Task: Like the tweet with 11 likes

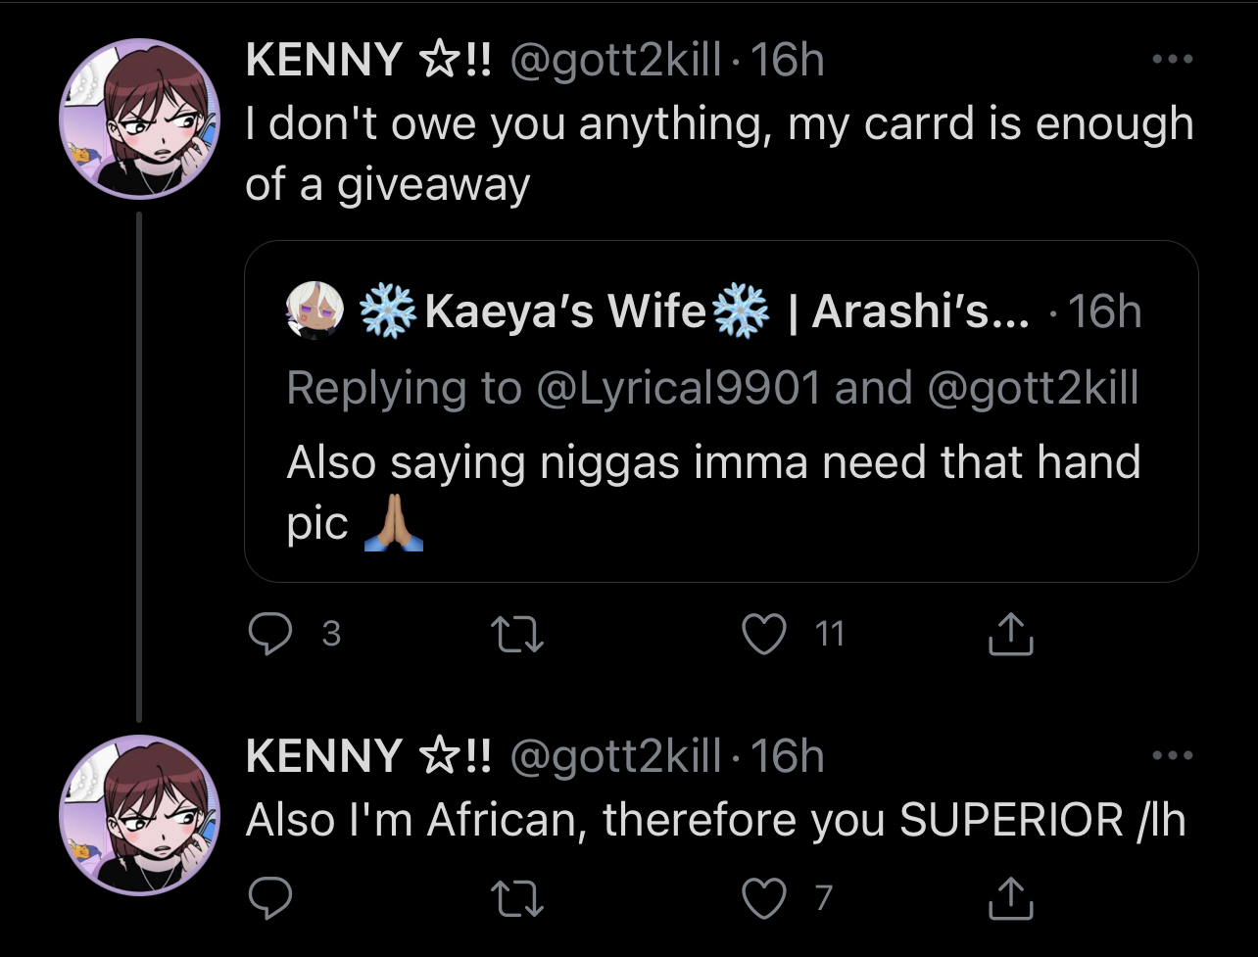Action: 763,636
